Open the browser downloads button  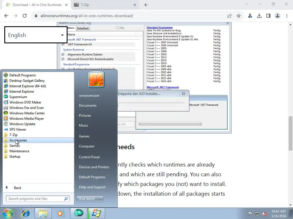tap(259, 16)
